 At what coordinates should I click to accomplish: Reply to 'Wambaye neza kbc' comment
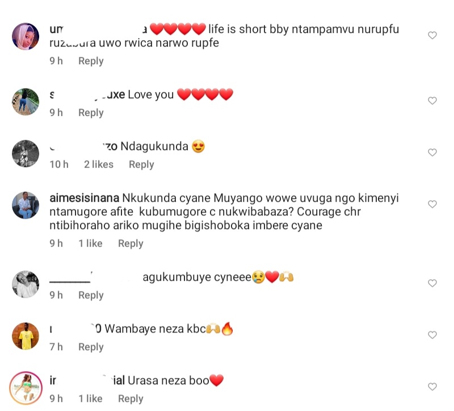tap(91, 347)
